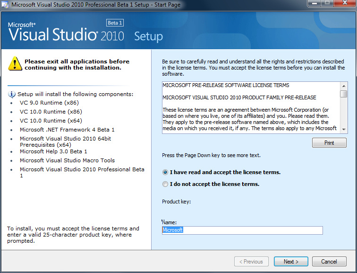This screenshot has height=273, width=357.
Task: Click the Print button
Action: coord(329,143)
